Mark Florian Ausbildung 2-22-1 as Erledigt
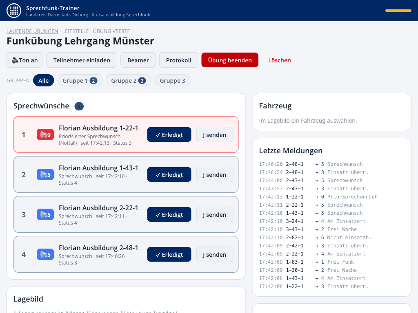The image size is (418, 313). [169, 214]
